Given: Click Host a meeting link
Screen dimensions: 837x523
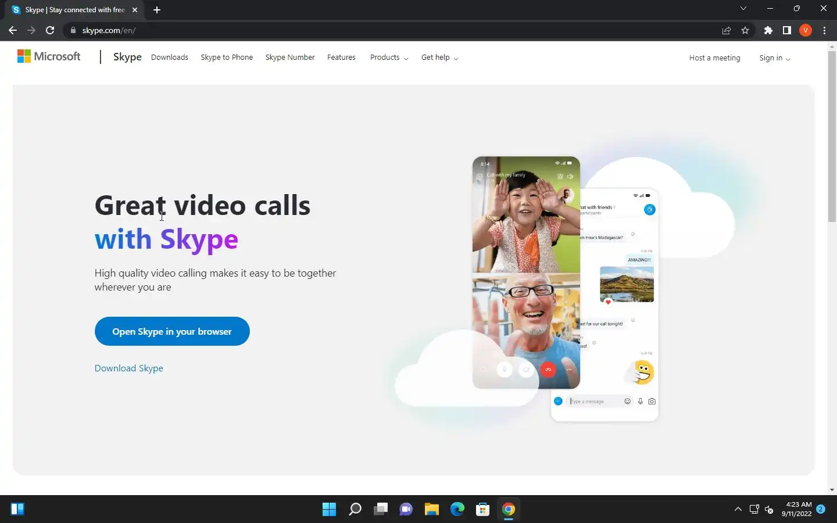Looking at the screenshot, I should pyautogui.click(x=715, y=58).
